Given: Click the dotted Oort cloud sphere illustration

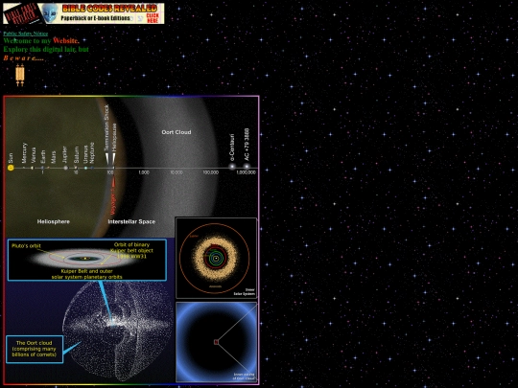Looking at the screenshot, I should tap(118, 331).
